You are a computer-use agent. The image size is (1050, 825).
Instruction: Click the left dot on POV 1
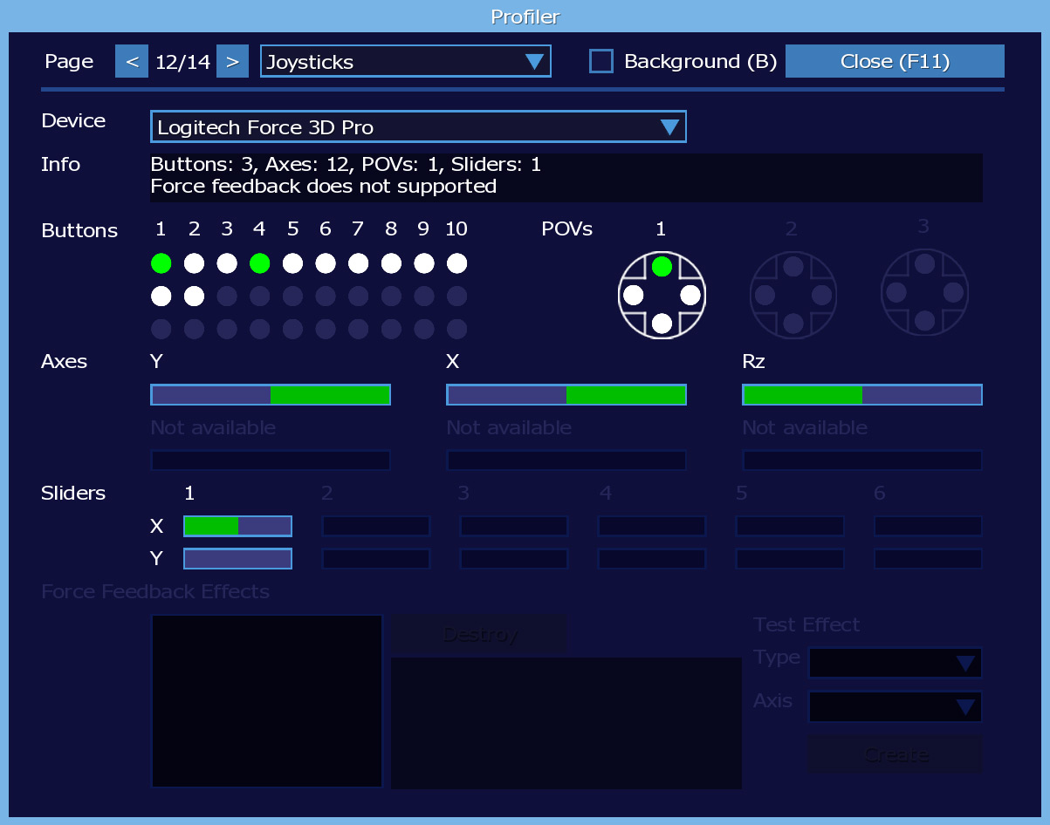click(x=634, y=295)
